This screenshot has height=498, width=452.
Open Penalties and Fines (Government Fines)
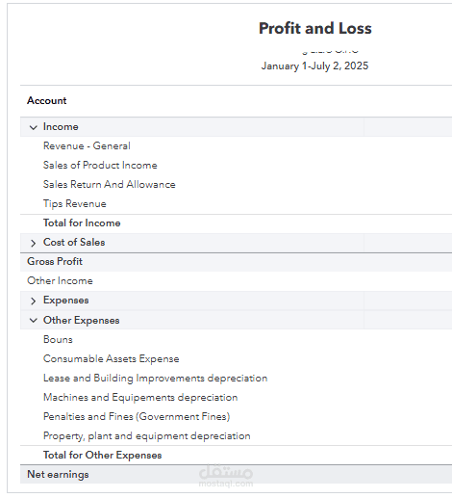coord(137,417)
